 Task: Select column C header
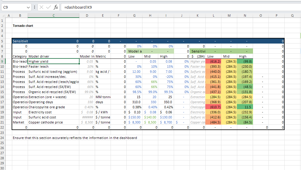[x=54, y=16]
